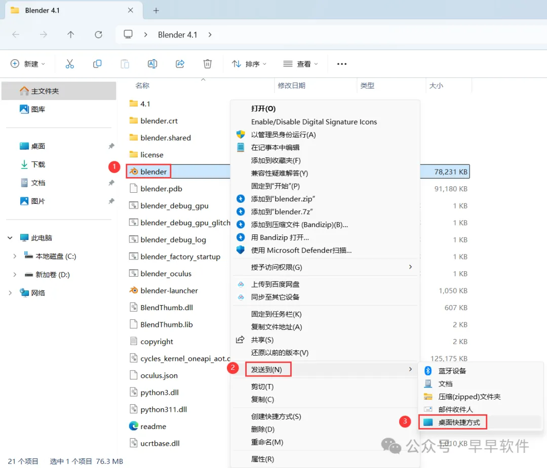
Task: Choose Enable/Disable Digital Signature Icons
Action: pos(314,121)
